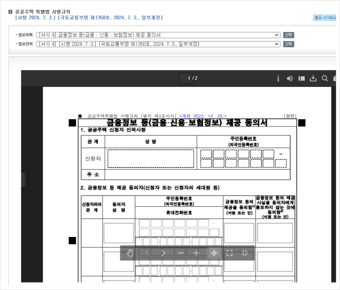Image resolution: width=340 pixels, height=290 pixels.
Task: Zoom out with the minus icon
Action: (x=181, y=253)
